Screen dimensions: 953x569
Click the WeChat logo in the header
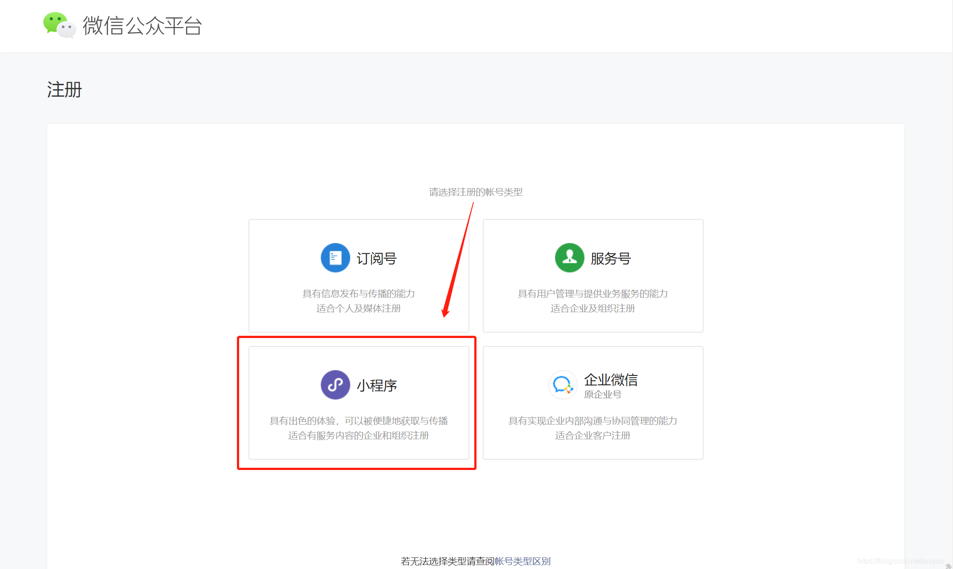coord(59,25)
